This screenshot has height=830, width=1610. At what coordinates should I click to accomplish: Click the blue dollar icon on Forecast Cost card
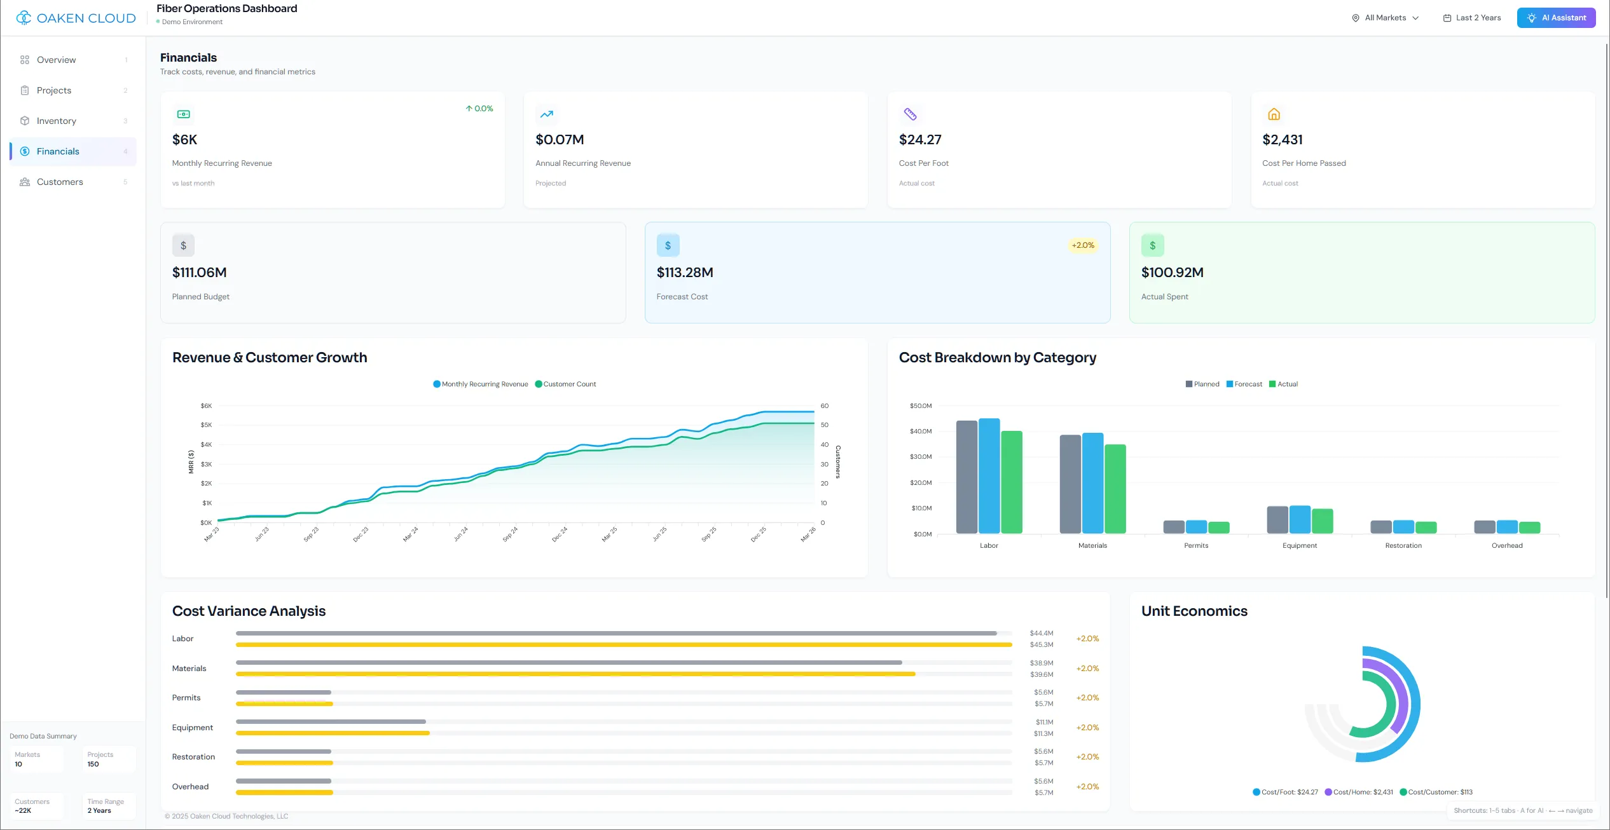(668, 245)
